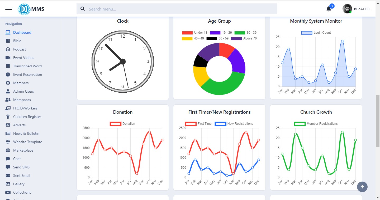Go to the Event Reservation page
Image resolution: width=380 pixels, height=200 pixels.
point(27,74)
